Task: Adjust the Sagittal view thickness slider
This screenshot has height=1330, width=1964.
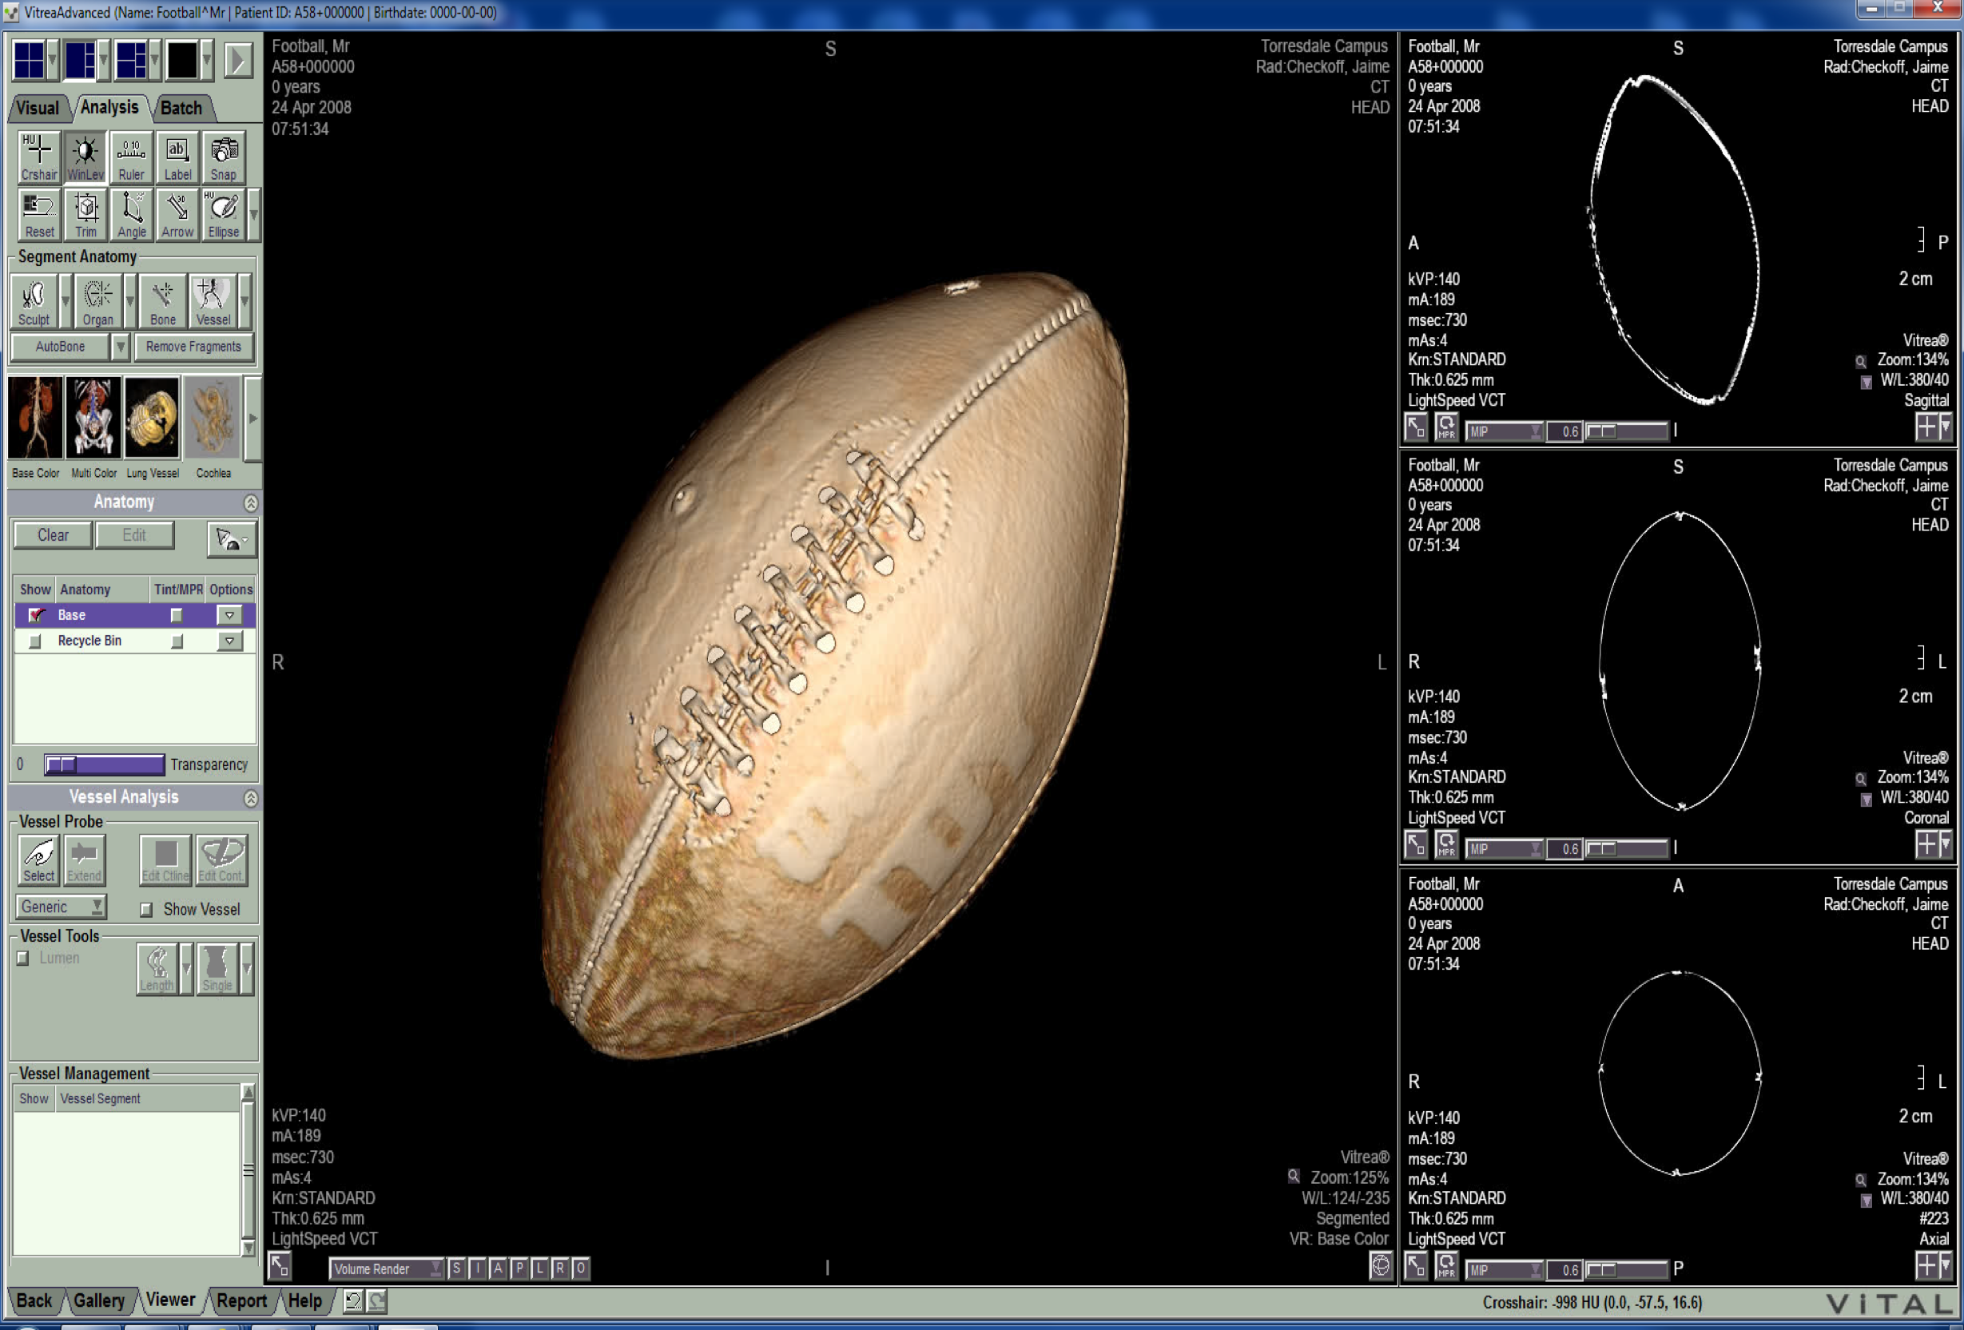Action: (1627, 431)
